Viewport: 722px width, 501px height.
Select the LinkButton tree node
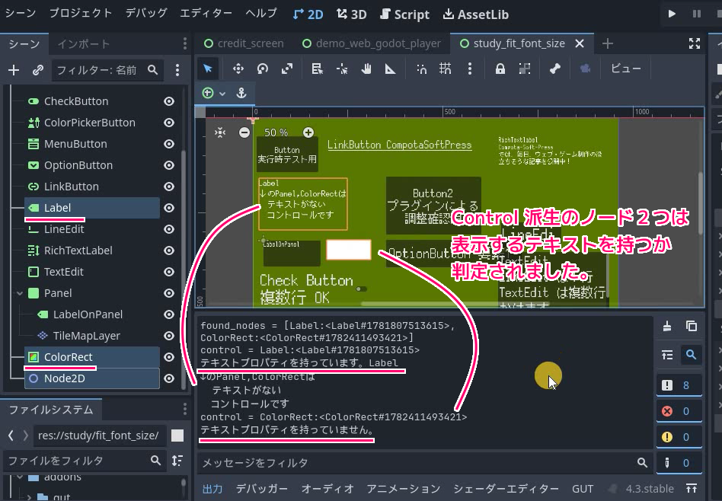click(x=72, y=187)
